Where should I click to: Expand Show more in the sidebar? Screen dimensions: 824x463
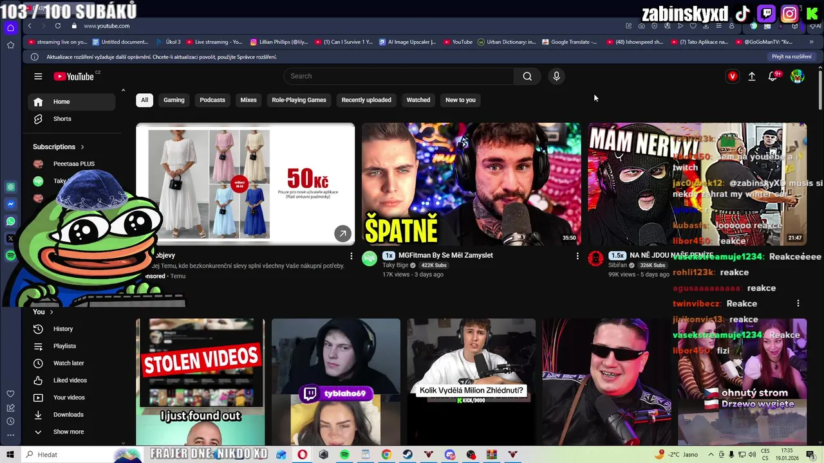[x=68, y=431]
